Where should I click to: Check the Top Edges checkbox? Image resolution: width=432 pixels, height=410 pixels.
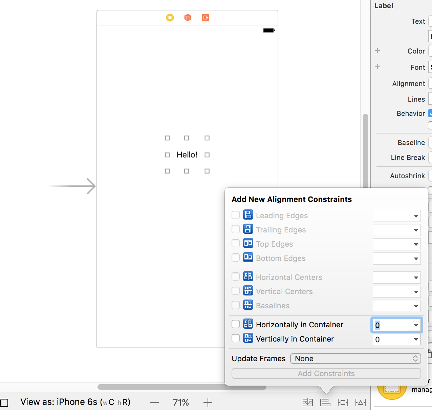[236, 243]
